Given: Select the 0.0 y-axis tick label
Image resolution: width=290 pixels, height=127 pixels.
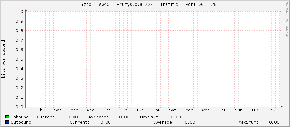Looking at the screenshot, I should pyautogui.click(x=19, y=107).
